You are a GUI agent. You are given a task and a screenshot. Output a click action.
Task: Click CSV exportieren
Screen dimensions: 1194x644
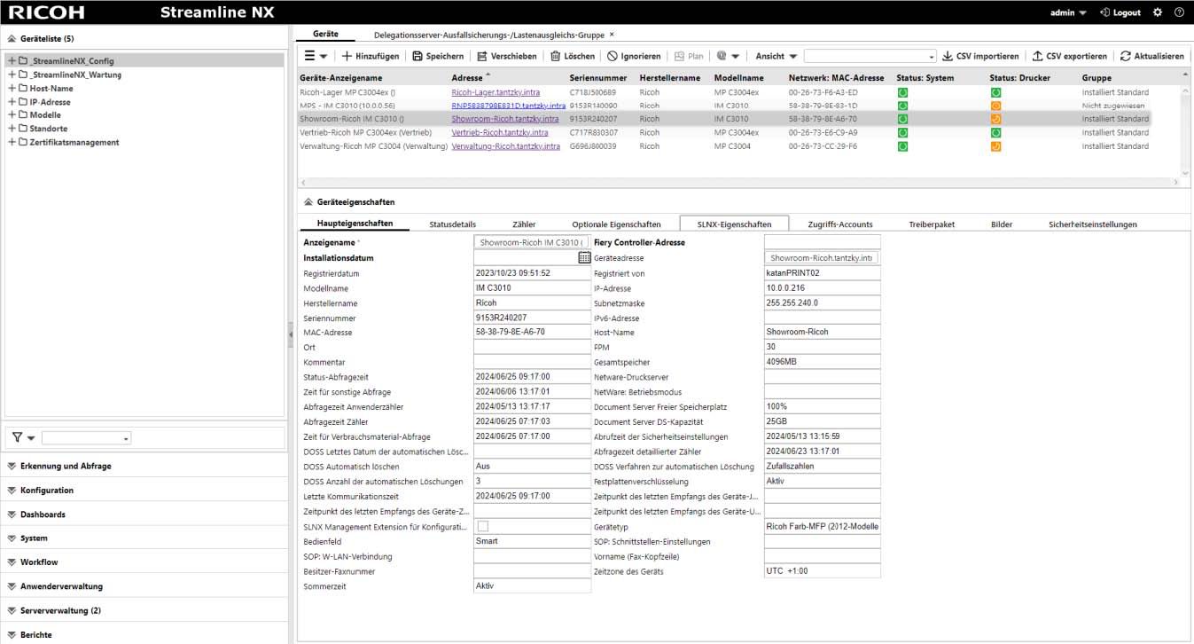(1070, 56)
